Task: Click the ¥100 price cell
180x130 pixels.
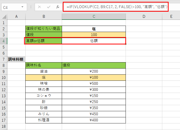Action: (94, 77)
